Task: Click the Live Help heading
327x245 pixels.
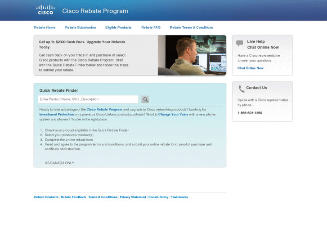Action: [x=256, y=42]
